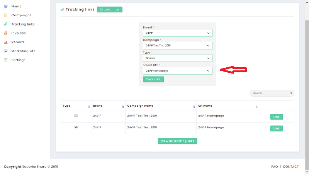Open the CONTACT footer link
This screenshot has height=174, width=309.
291,167
